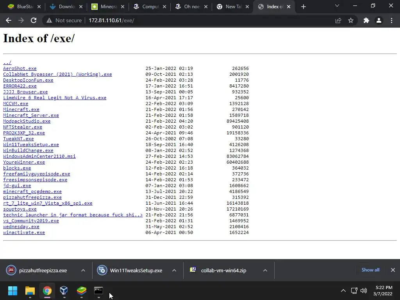This screenshot has width=400, height=300.
Task: Click the souptoys.exe link
Action: click(20, 209)
